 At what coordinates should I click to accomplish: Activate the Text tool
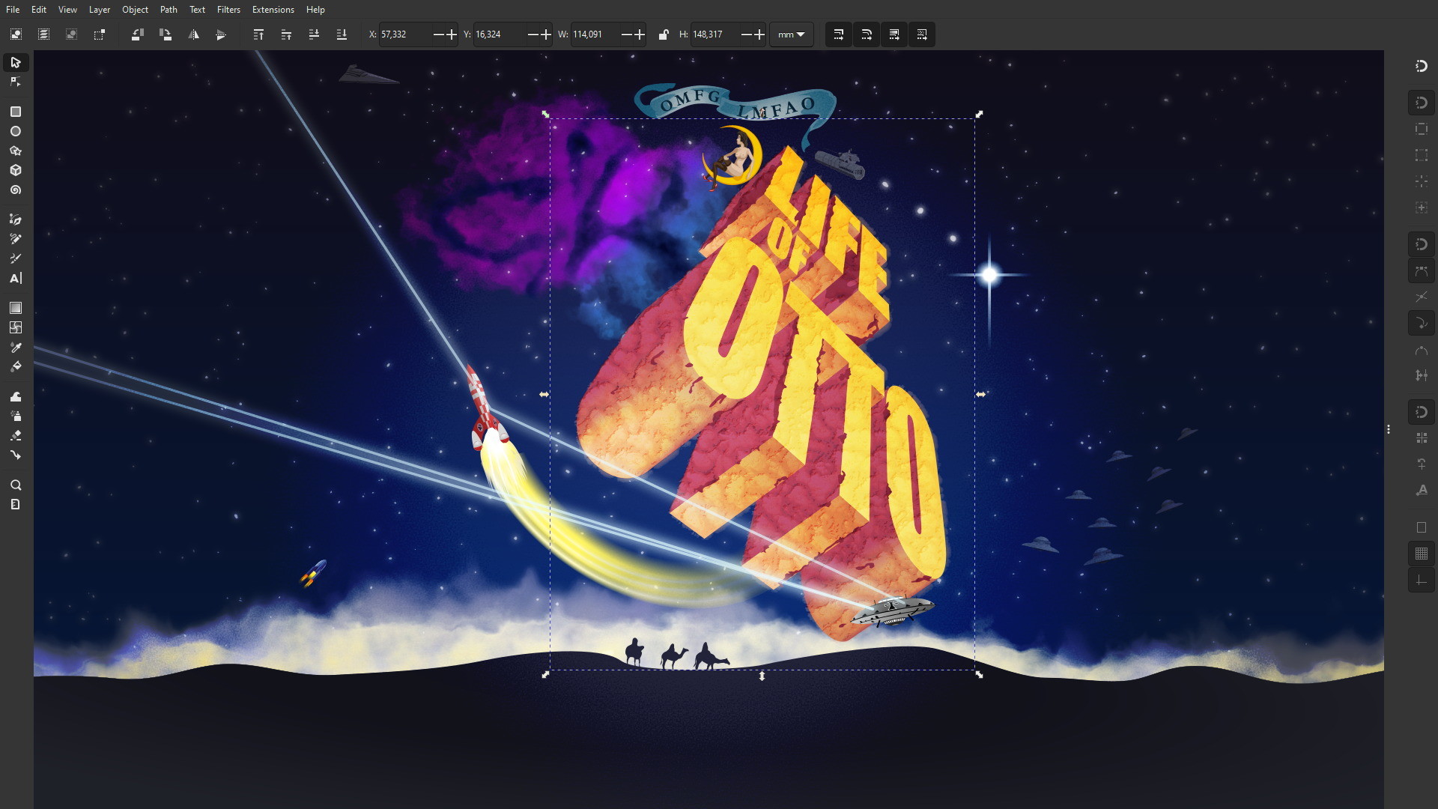coord(15,278)
